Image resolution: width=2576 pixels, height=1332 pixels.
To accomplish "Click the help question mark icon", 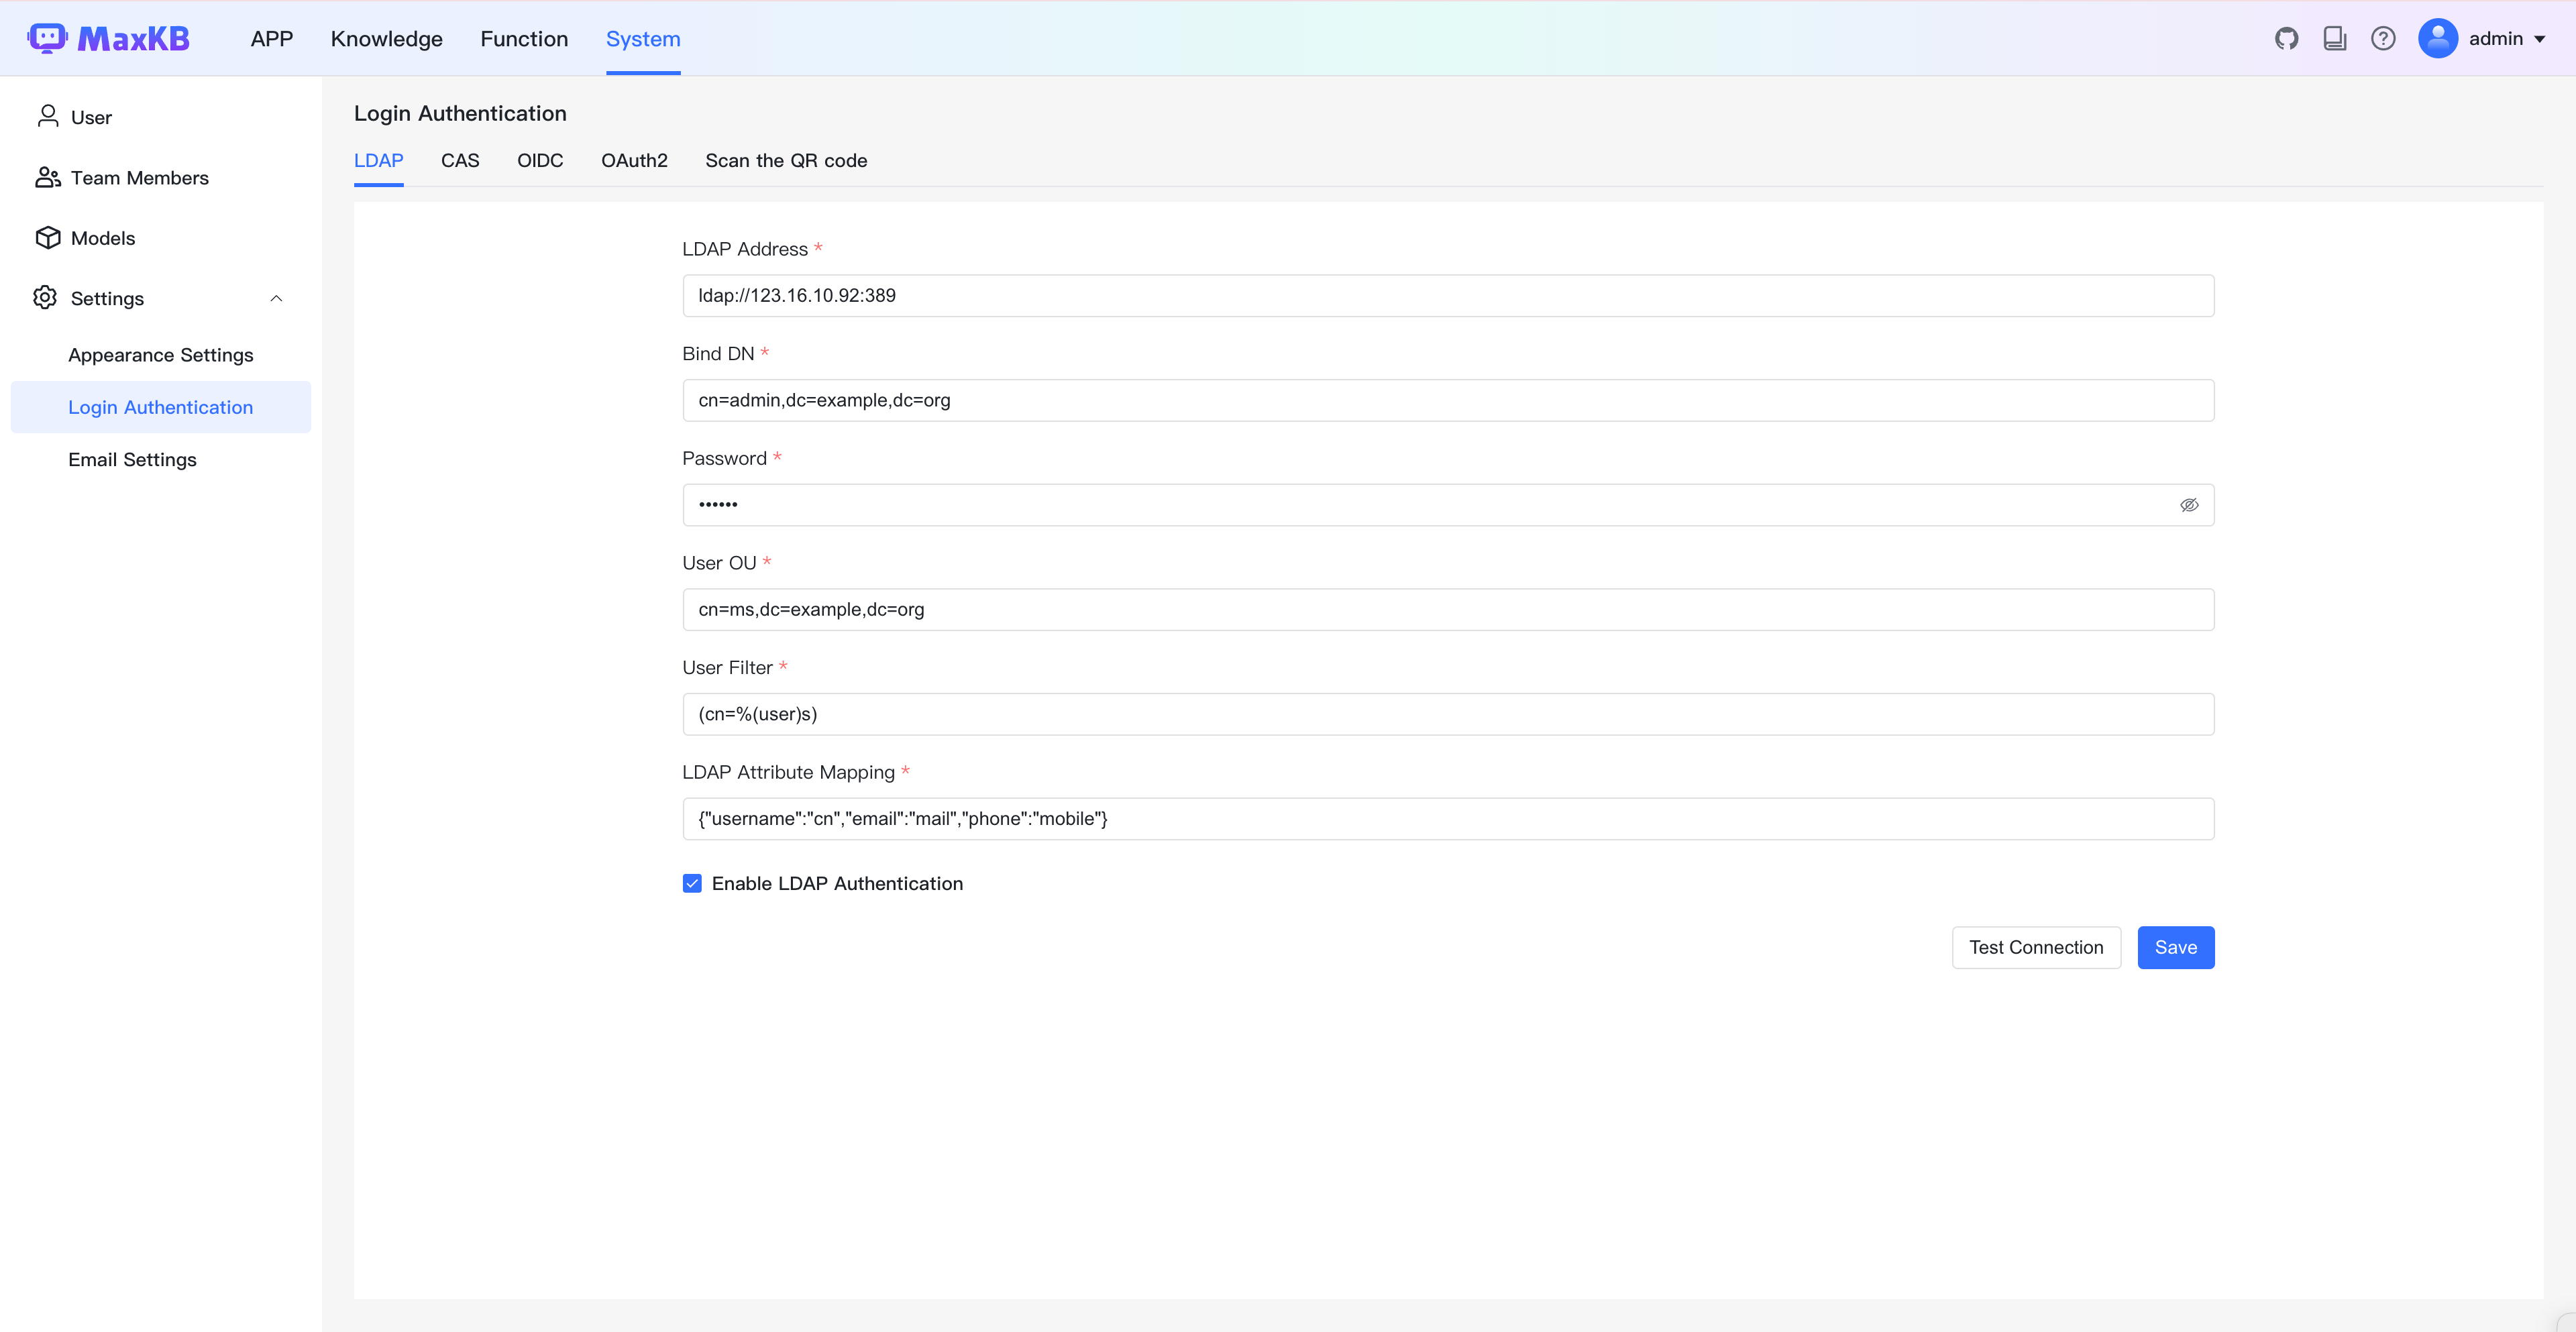I will pyautogui.click(x=2383, y=38).
